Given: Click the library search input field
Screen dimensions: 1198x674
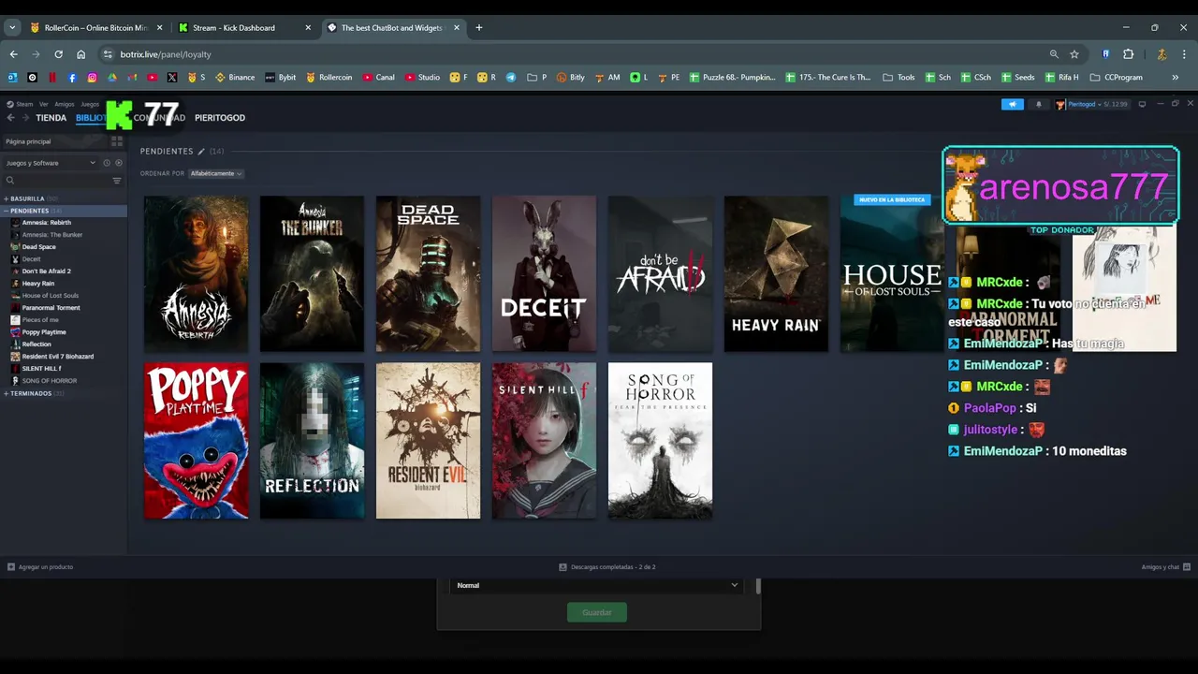Looking at the screenshot, I should coord(58,181).
